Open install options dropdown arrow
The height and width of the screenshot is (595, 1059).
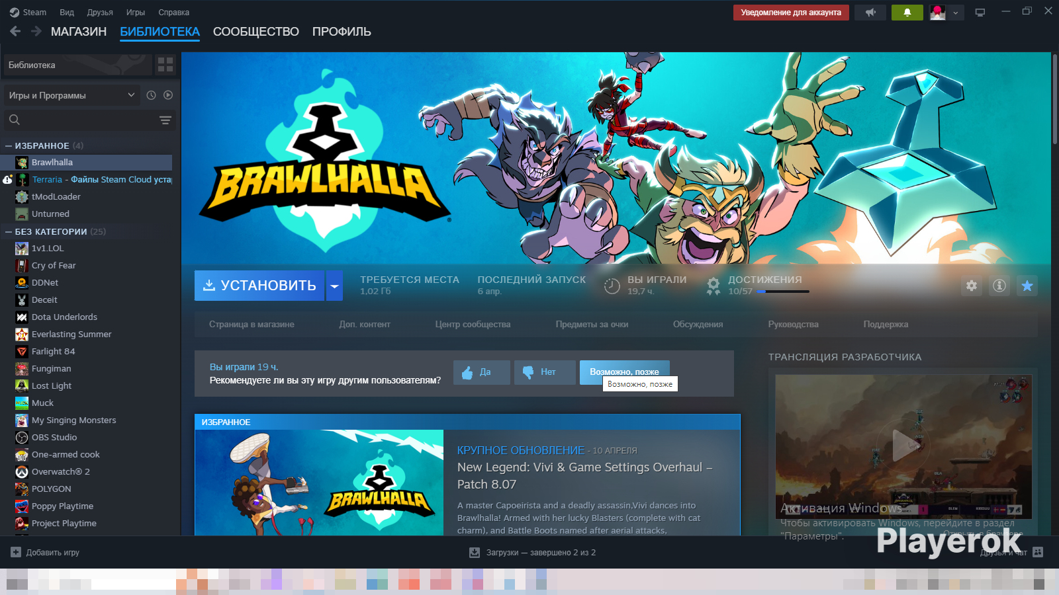click(x=335, y=286)
